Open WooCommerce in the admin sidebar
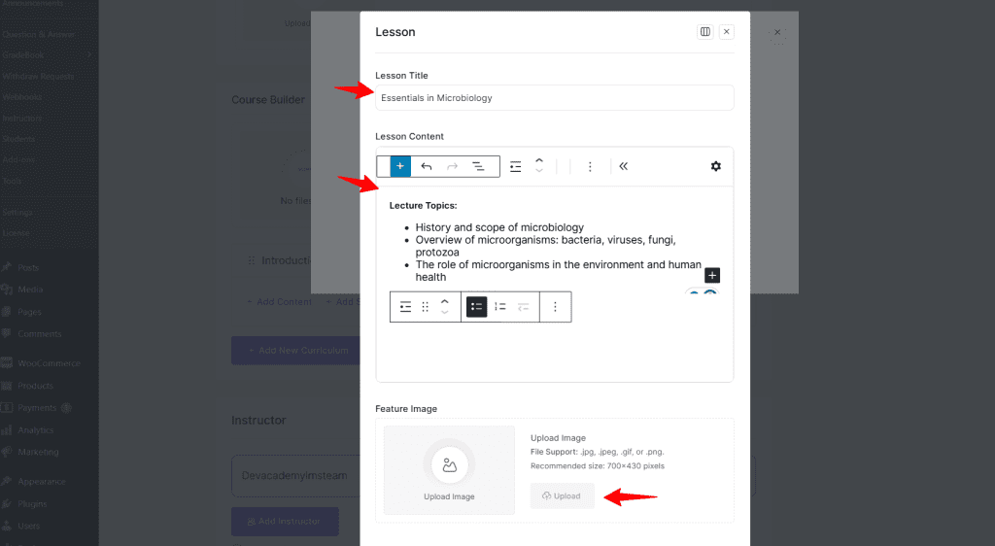Viewport: 995px width, 546px height. [x=49, y=363]
